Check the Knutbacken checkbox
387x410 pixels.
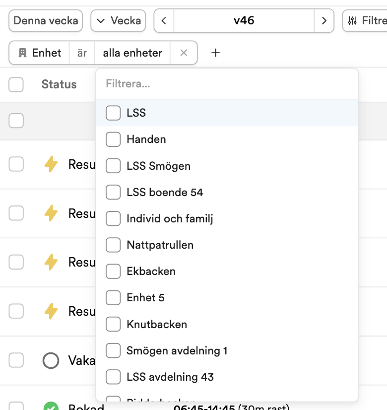113,324
